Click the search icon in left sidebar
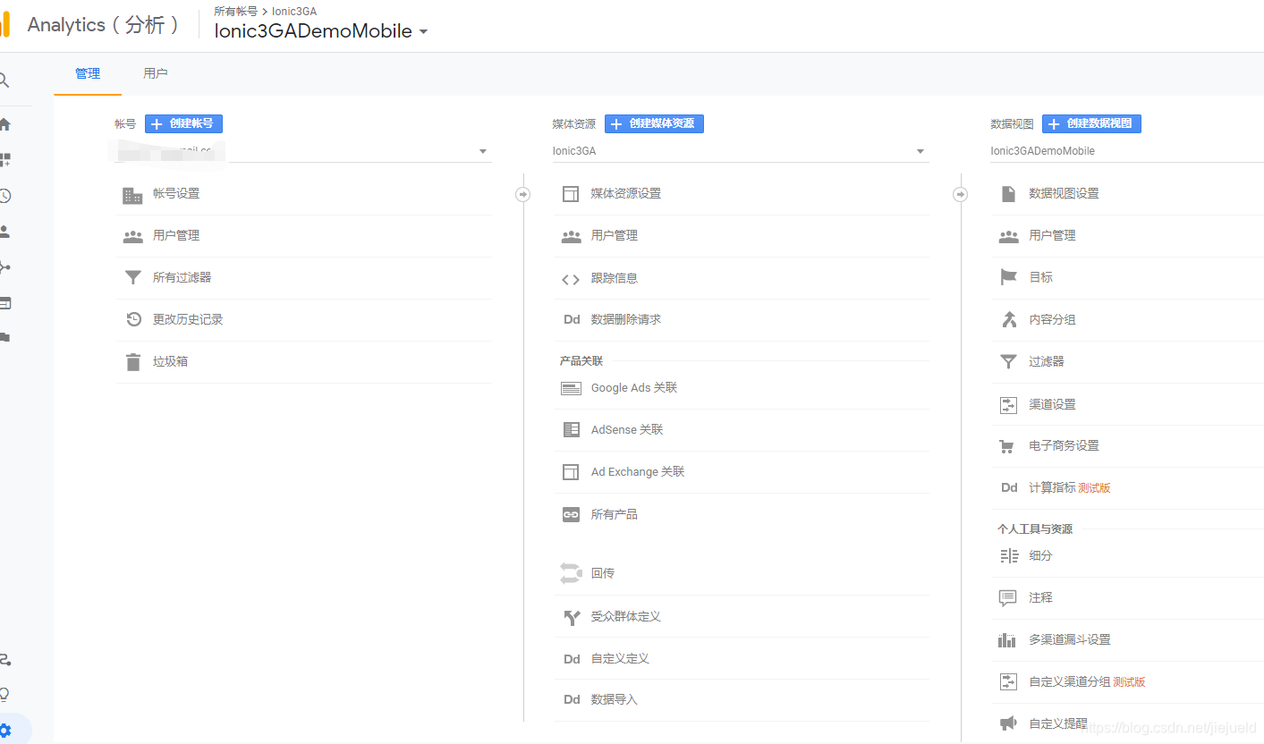The width and height of the screenshot is (1264, 744). (4, 80)
